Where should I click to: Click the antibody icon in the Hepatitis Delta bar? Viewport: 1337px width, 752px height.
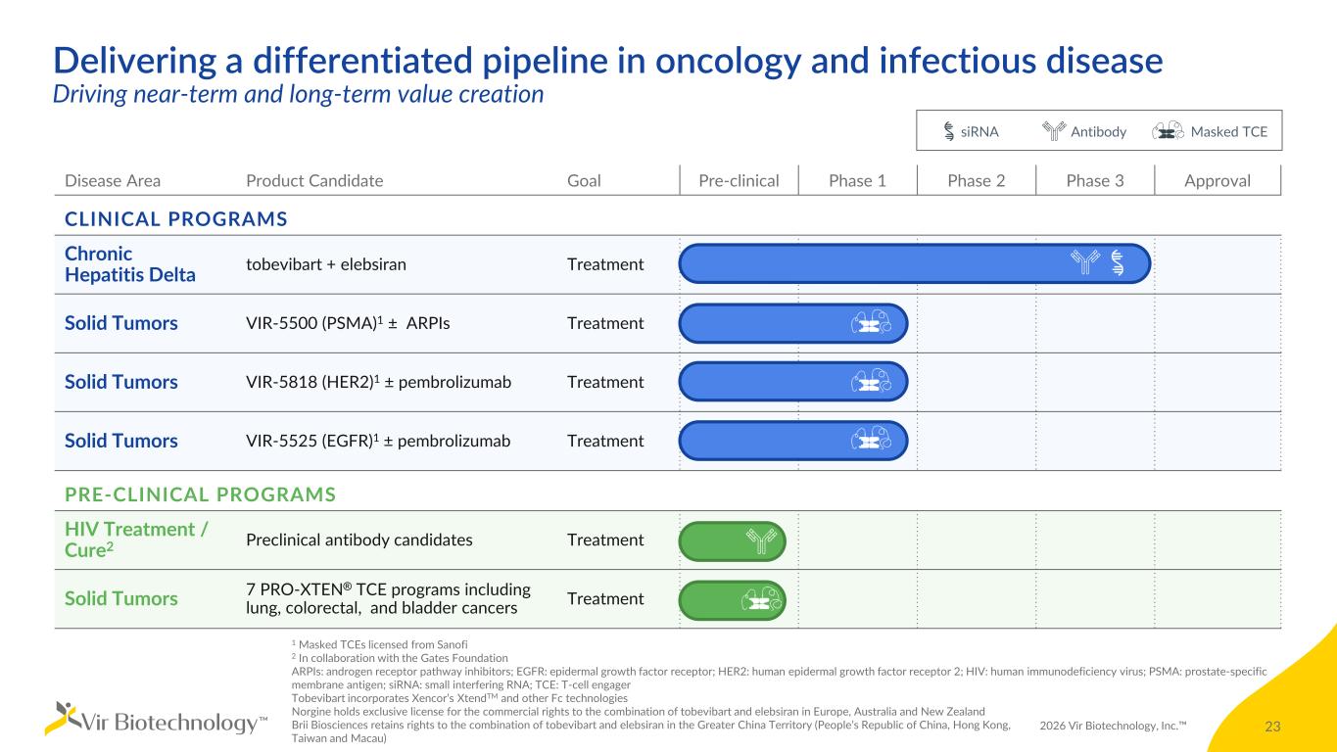pyautogui.click(x=1085, y=262)
